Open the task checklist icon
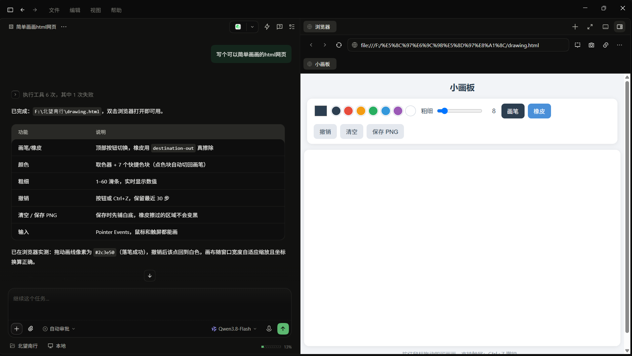Viewport: 632px width, 356px height. point(292,27)
